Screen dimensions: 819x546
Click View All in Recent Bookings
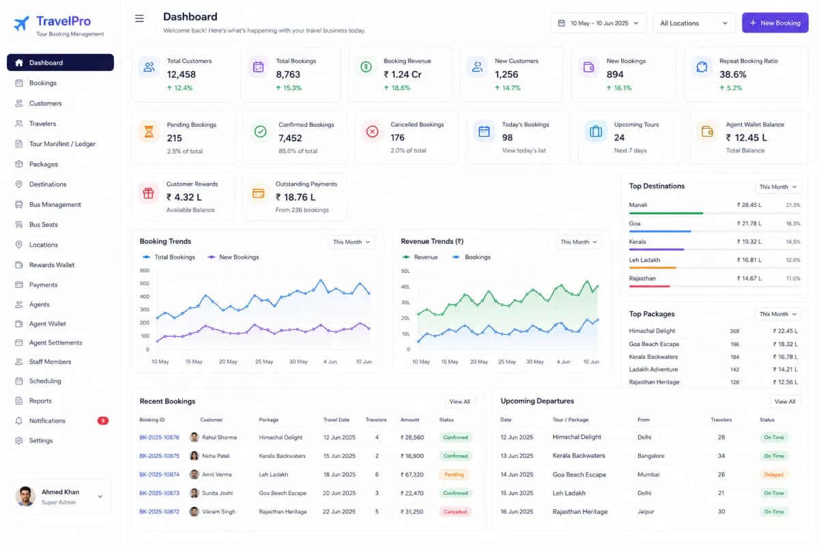tap(459, 401)
